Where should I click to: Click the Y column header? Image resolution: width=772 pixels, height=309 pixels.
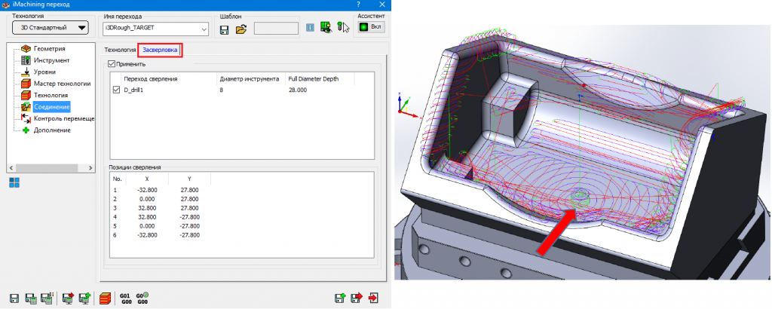pos(189,179)
